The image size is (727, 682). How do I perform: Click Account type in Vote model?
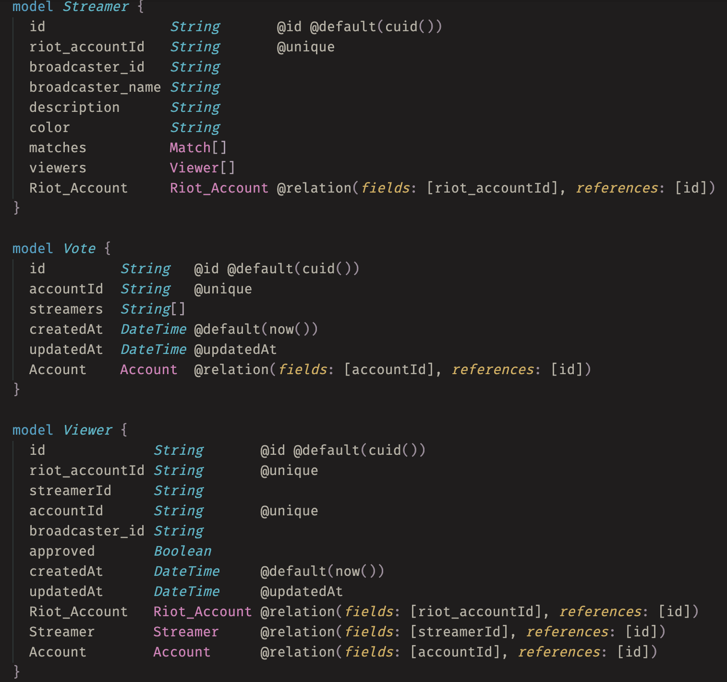tap(149, 370)
